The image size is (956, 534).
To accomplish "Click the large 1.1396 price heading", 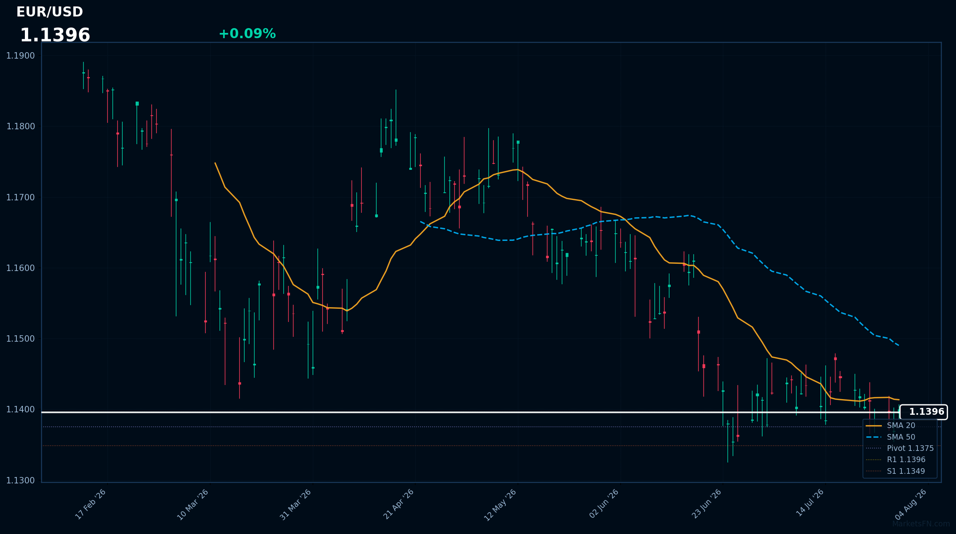I will [x=55, y=35].
